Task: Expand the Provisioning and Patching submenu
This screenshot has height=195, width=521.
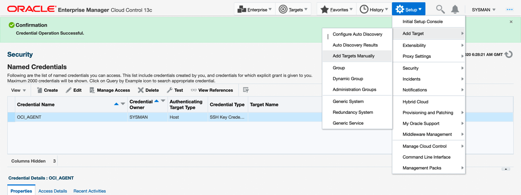Action: coord(428,113)
